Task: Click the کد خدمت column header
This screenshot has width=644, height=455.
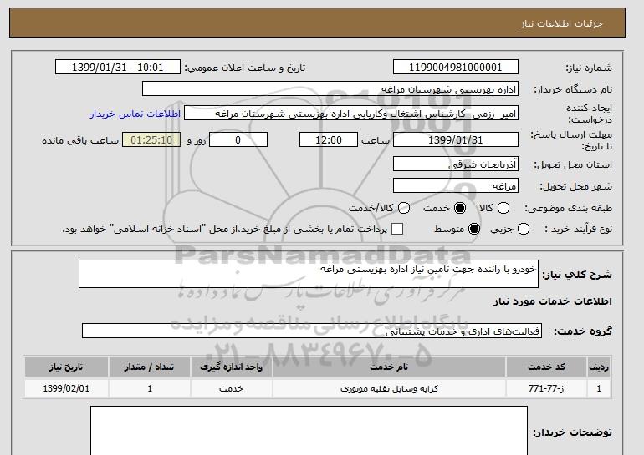Action: [546, 367]
